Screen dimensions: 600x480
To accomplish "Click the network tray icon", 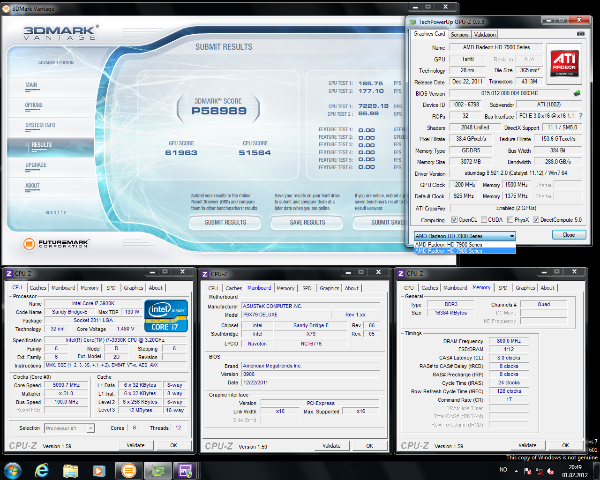I will 539,471.
